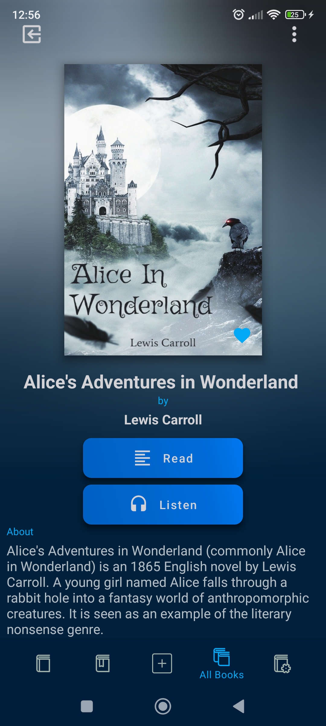Viewport: 326px width, 726px height.
Task: Toggle the blue heart favorite icon
Action: tap(242, 335)
